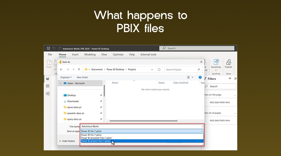Viewport: 281px width, 156px height.
Task: Click the Paste clipboard icon
Action: [x=49, y=62]
